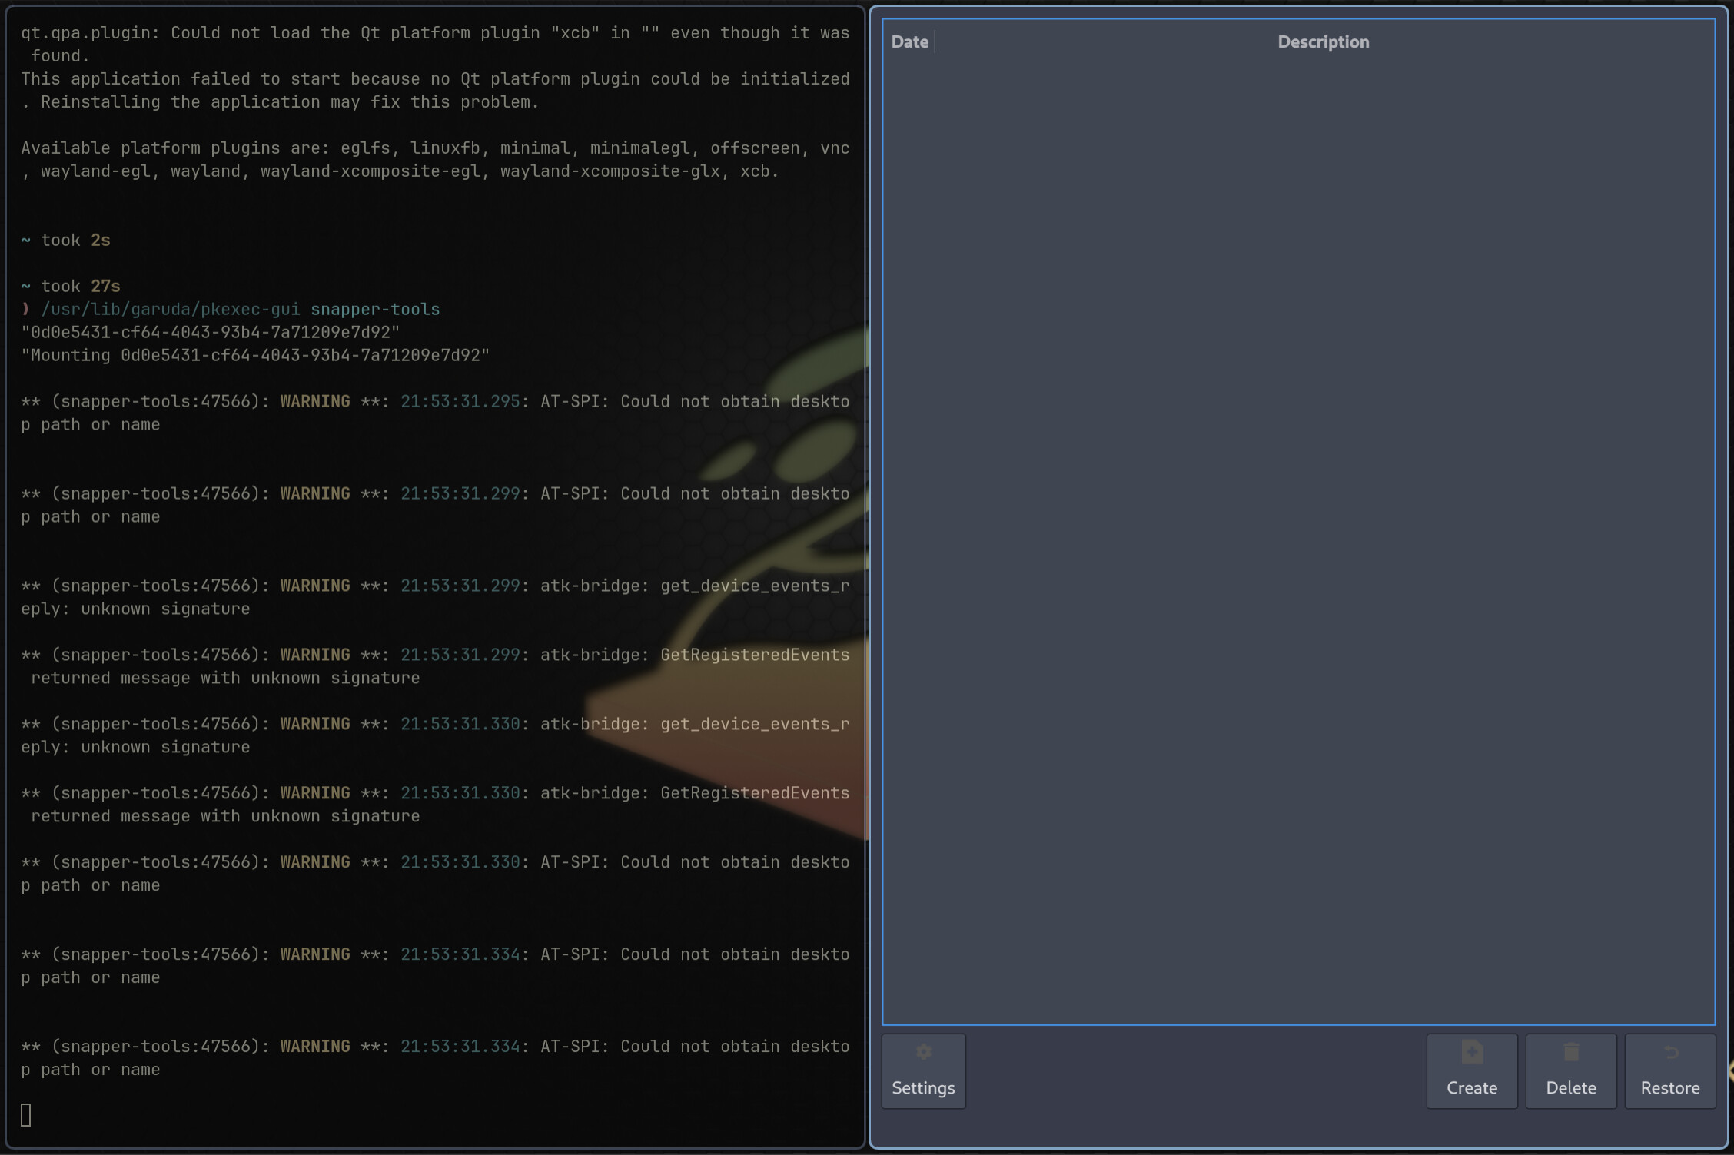The width and height of the screenshot is (1734, 1155).
Task: Click the "took 27s" prompt line
Action: point(71,286)
